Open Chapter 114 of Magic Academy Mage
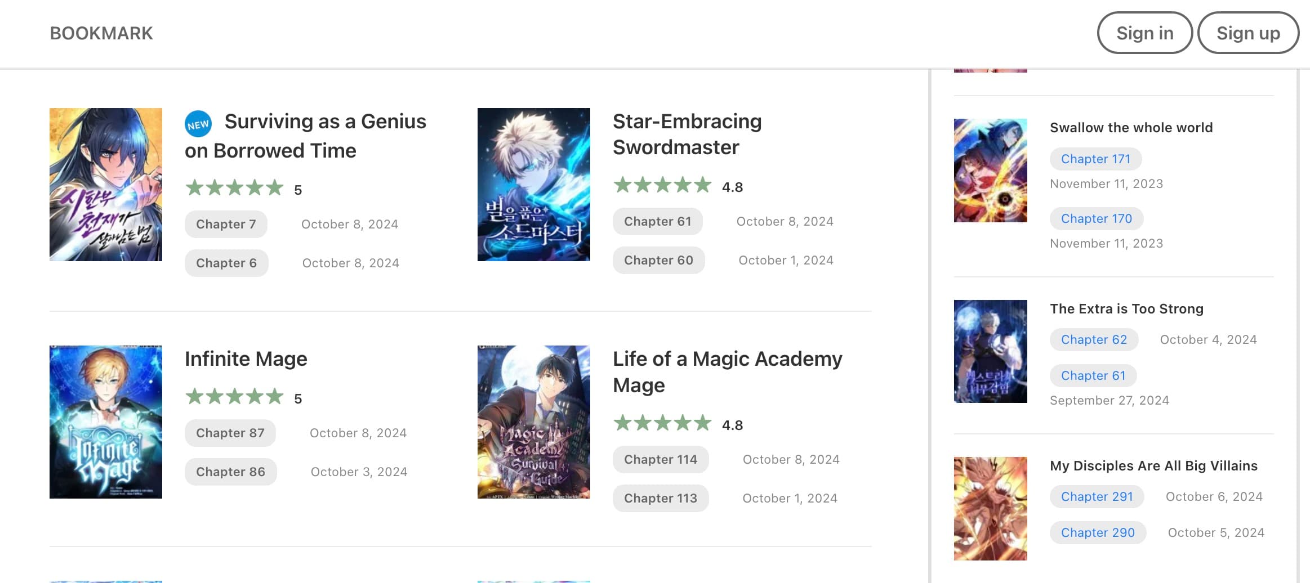The height and width of the screenshot is (583, 1310). pyautogui.click(x=660, y=460)
